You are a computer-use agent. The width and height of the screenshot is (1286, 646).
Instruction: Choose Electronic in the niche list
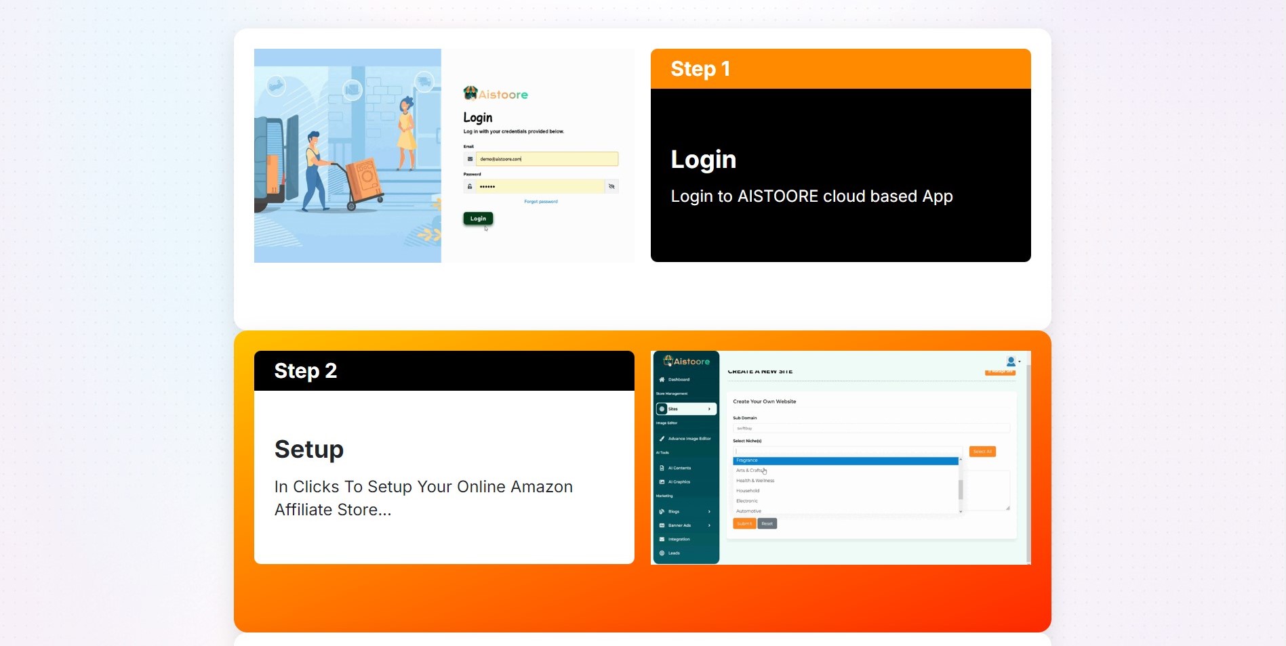(845, 501)
